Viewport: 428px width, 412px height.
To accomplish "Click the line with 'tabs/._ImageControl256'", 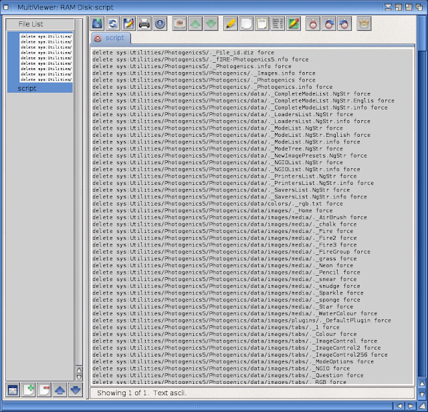I will pos(240,355).
